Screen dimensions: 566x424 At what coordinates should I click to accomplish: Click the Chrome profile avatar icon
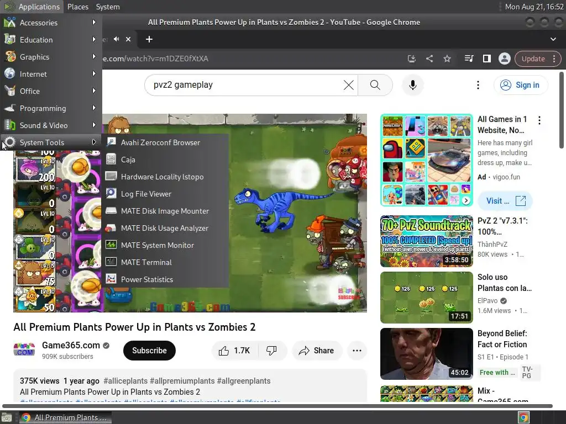coord(504,59)
